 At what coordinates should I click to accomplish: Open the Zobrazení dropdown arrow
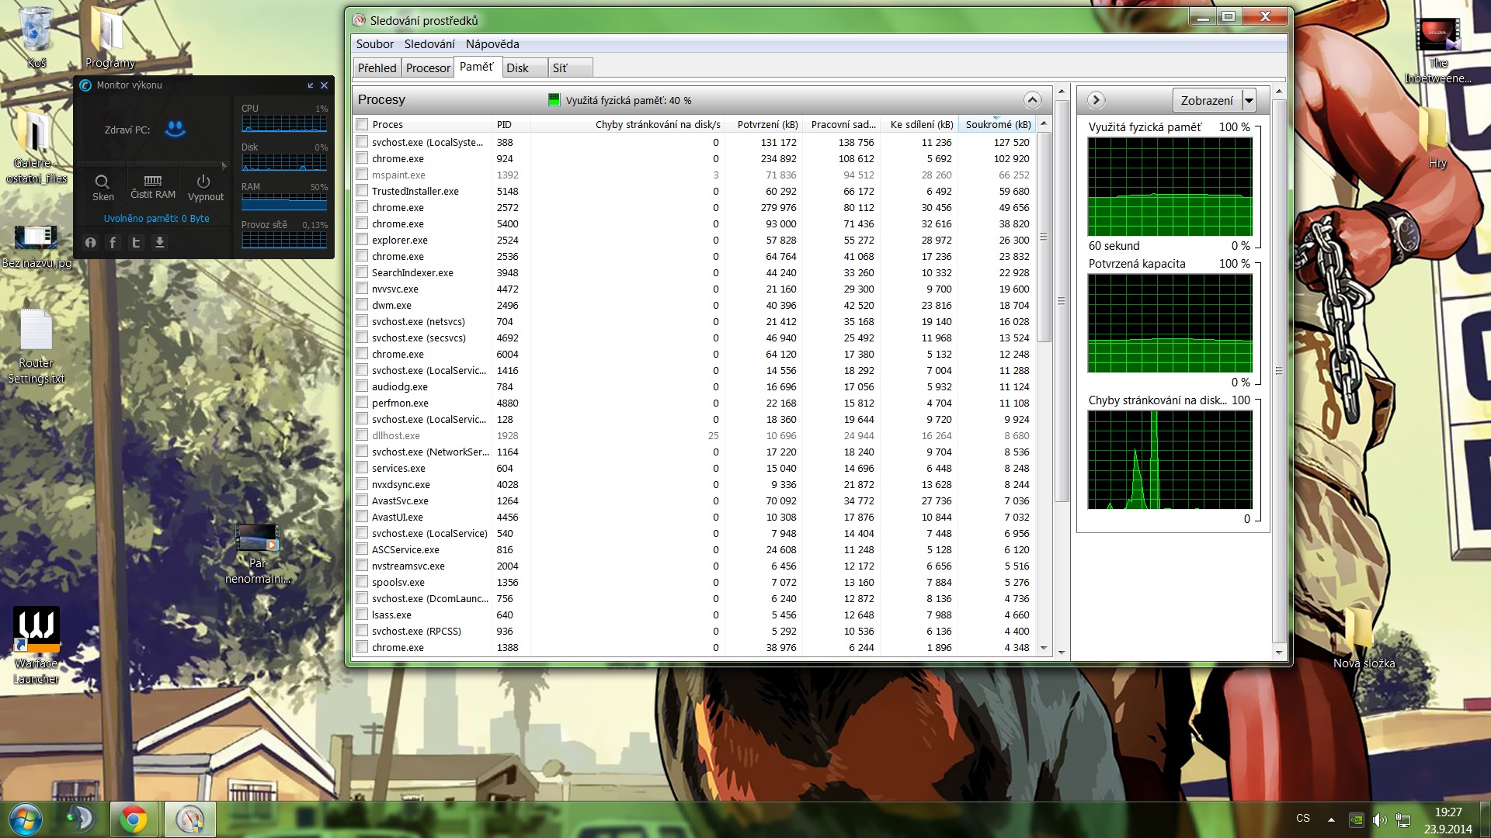point(1249,100)
